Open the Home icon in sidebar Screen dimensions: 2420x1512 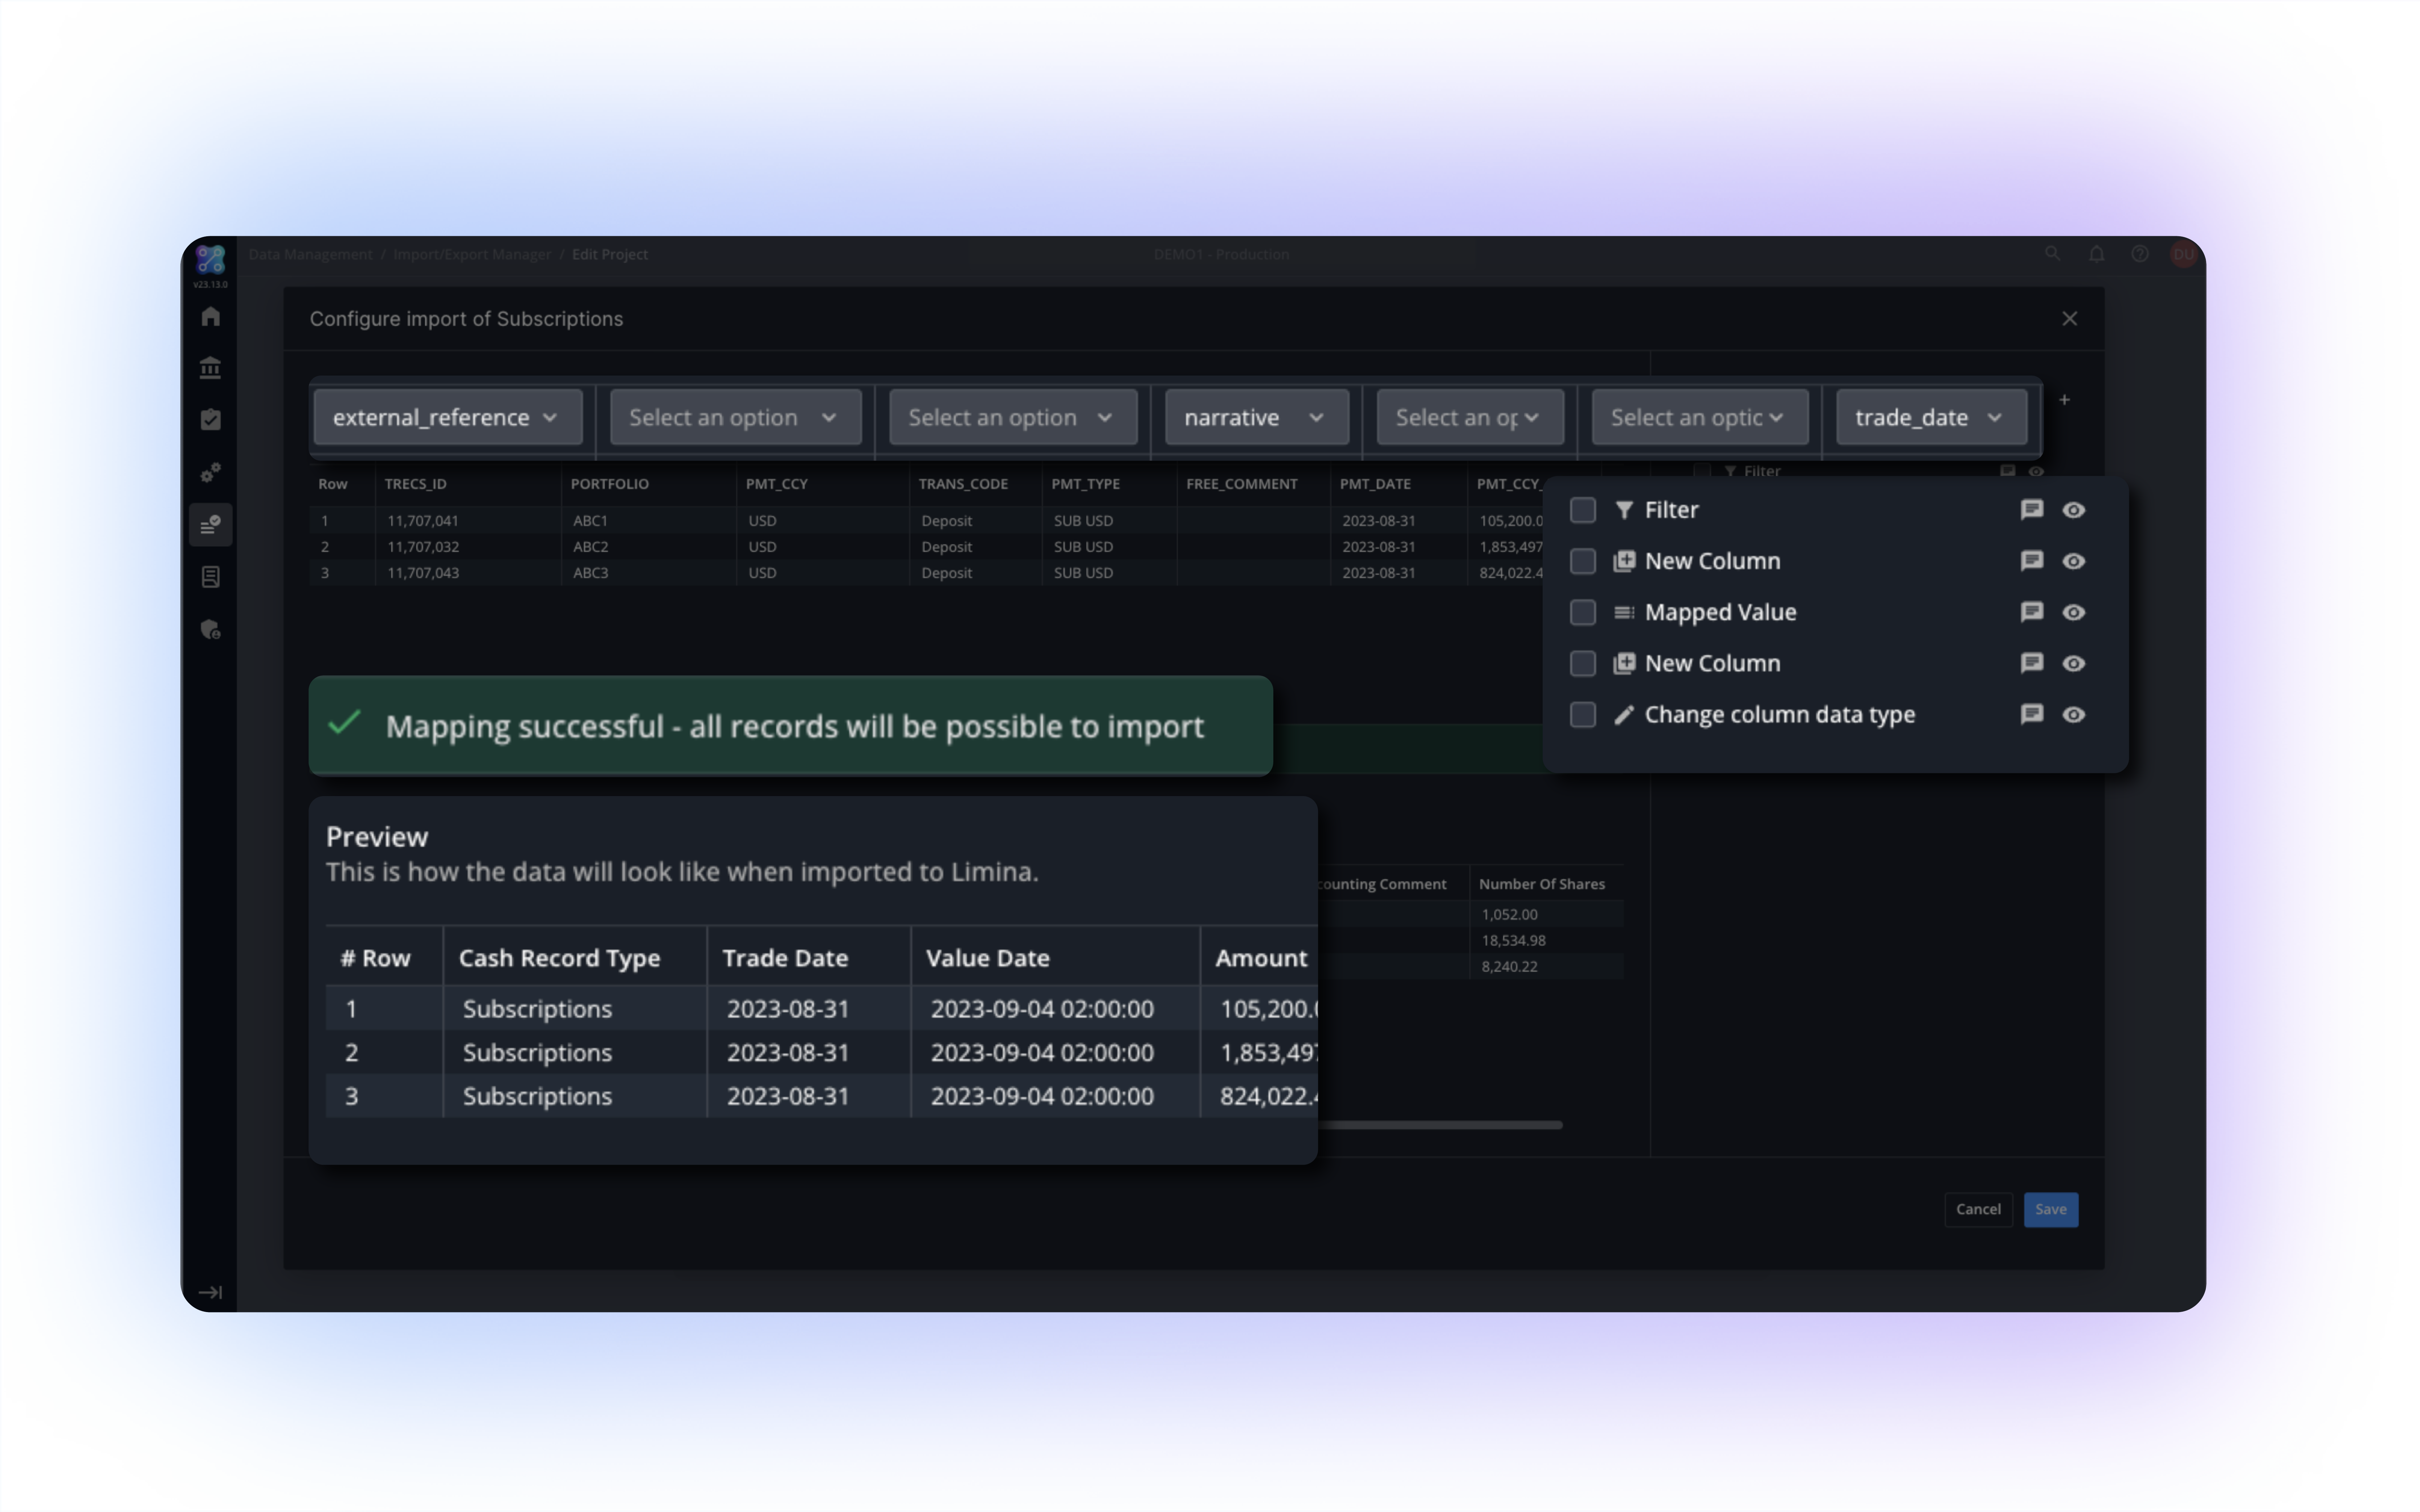210,317
